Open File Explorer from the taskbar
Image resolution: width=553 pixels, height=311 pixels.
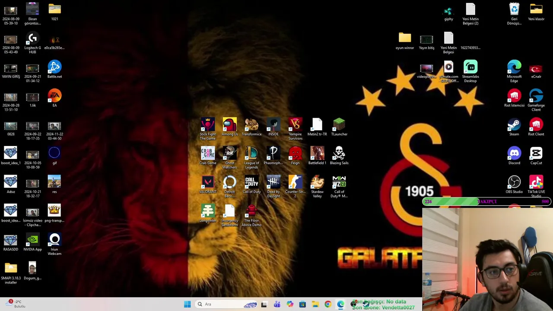click(315, 304)
